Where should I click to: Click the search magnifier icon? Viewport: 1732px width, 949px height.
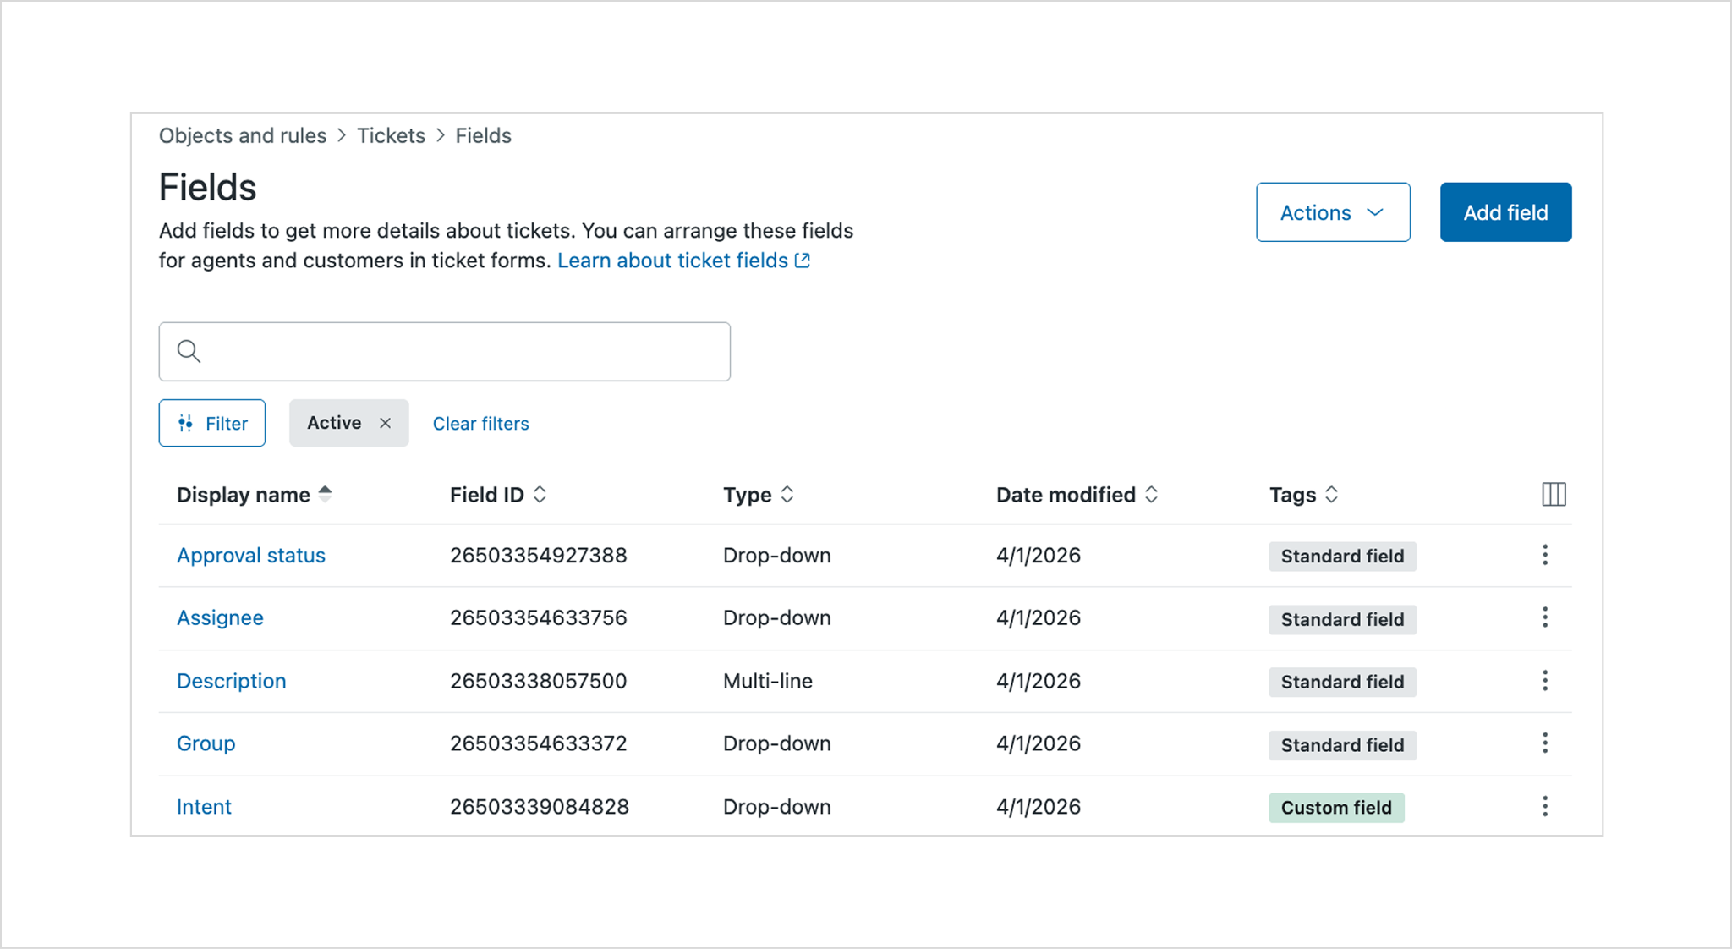[x=189, y=351]
